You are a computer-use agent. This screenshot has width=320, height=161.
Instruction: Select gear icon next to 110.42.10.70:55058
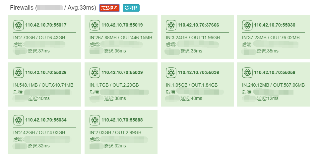pyautogui.click(x=247, y=72)
